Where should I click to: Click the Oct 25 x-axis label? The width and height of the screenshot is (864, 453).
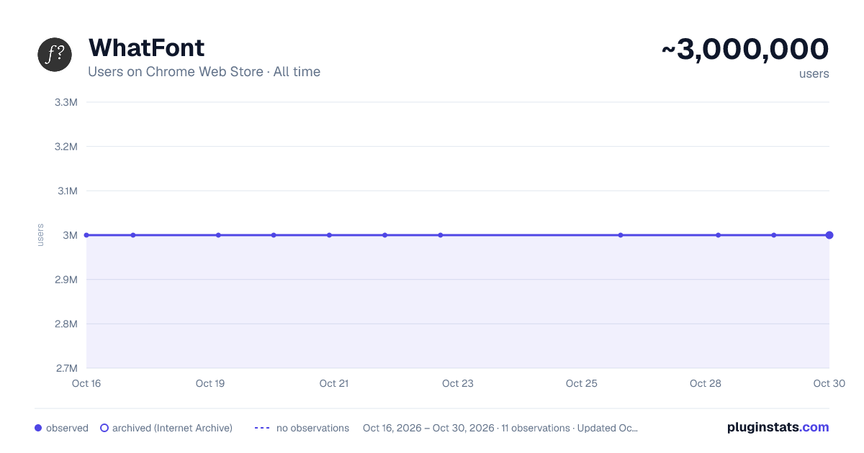(x=582, y=383)
